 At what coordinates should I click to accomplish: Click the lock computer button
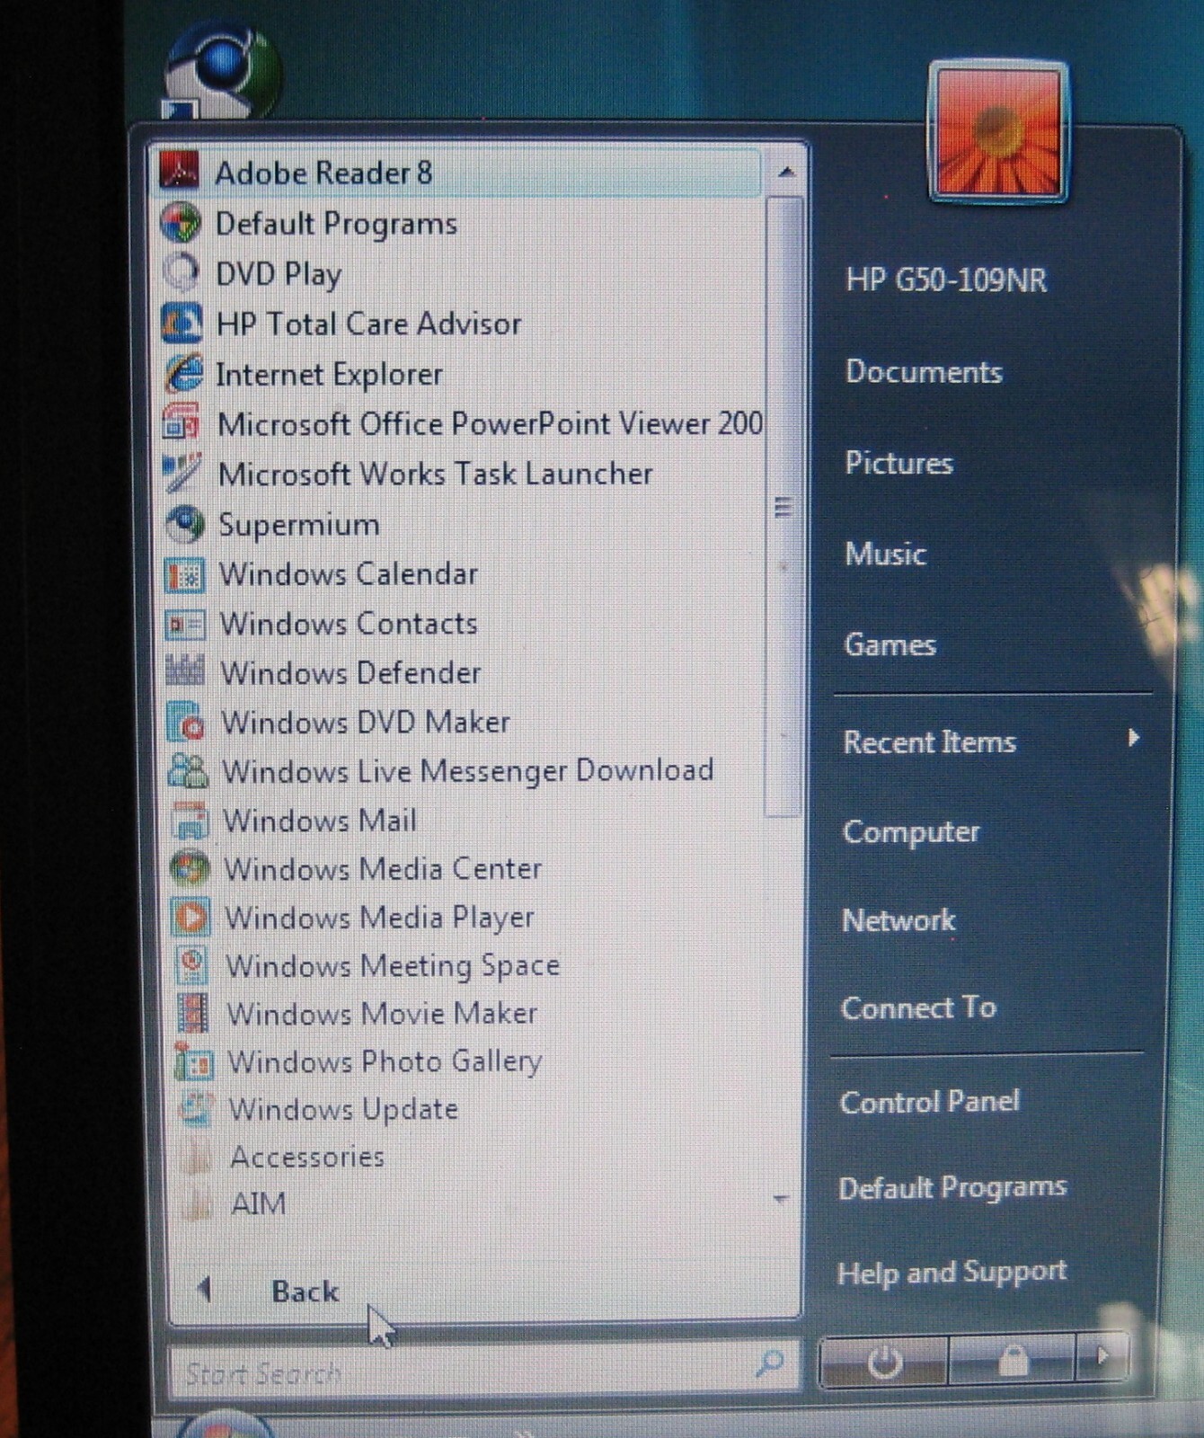tap(1013, 1361)
